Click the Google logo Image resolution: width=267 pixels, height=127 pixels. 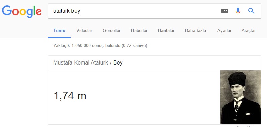(22, 11)
